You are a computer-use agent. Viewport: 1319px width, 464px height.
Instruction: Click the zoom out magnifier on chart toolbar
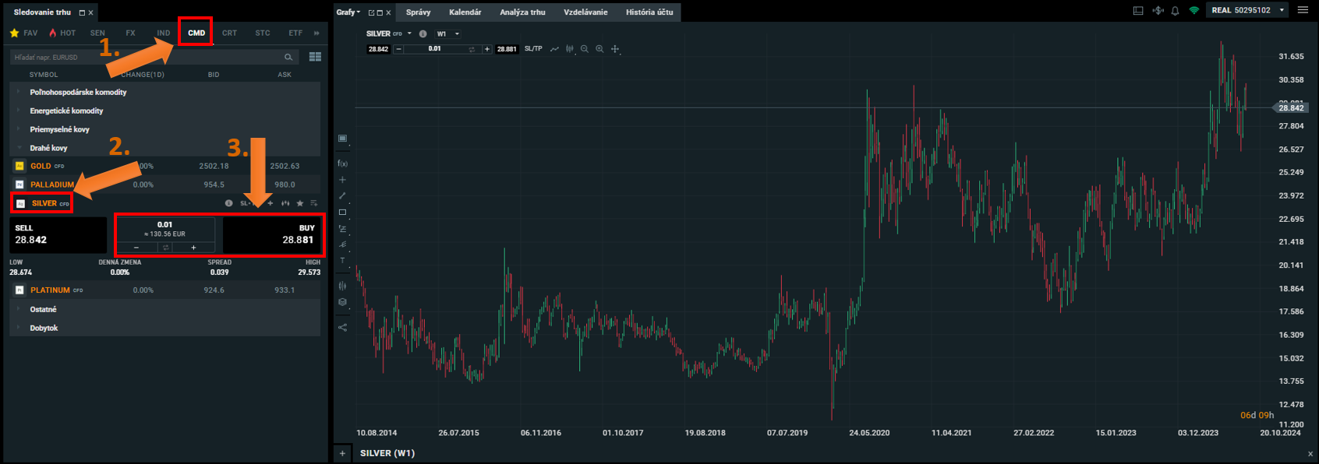point(585,49)
